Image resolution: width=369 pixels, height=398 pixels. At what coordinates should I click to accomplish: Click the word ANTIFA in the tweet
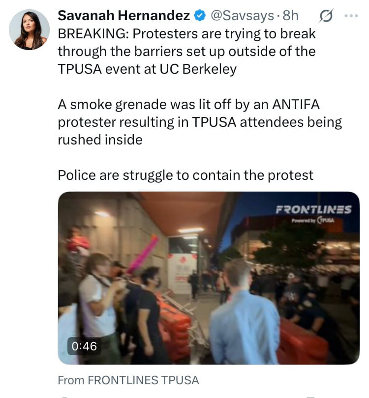296,104
